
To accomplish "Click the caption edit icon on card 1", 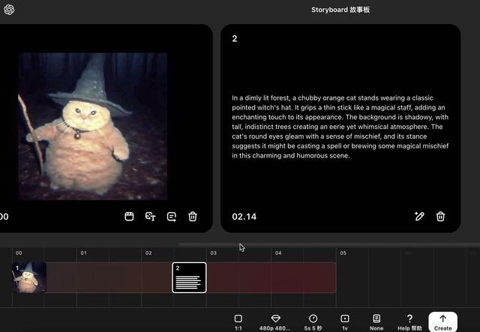I will 171,217.
